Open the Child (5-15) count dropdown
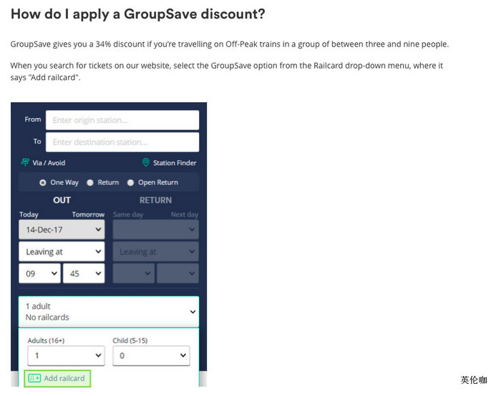 pos(151,355)
